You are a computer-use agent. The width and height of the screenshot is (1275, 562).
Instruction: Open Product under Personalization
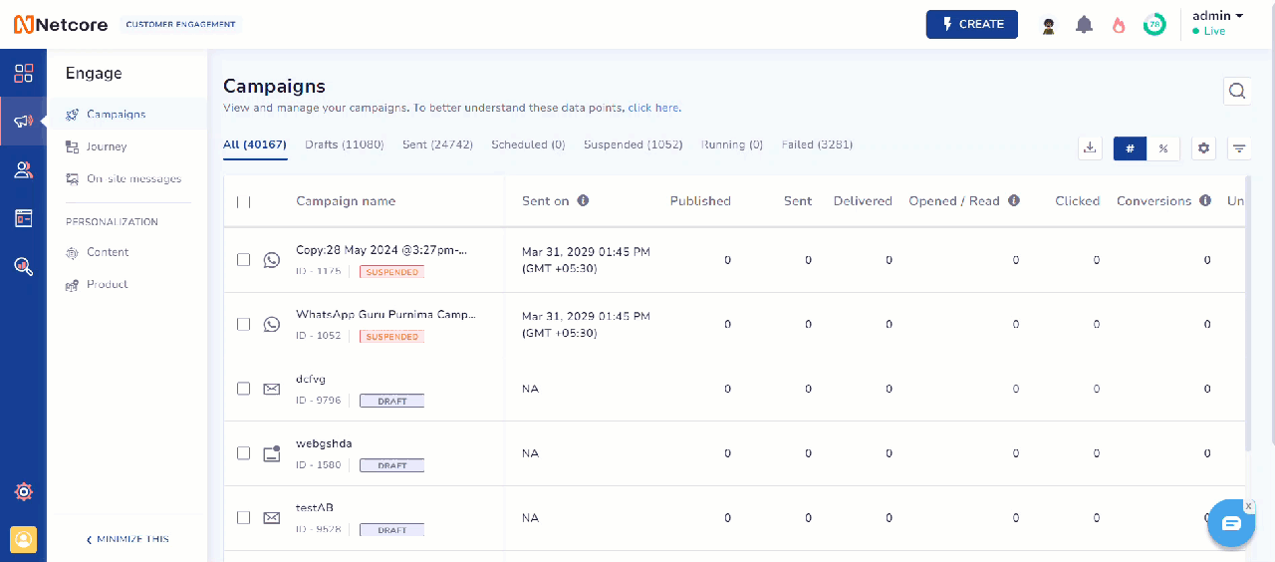tap(107, 284)
